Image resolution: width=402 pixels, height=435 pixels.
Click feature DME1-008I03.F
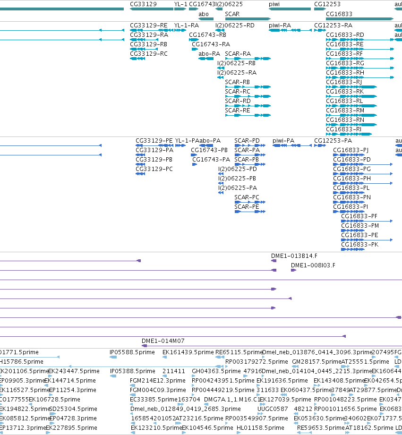tap(313, 265)
